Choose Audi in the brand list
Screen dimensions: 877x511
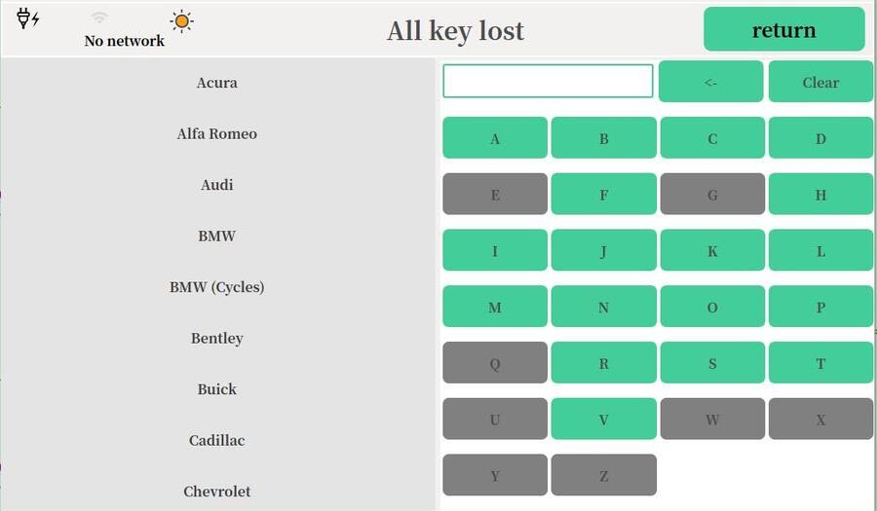[x=216, y=185]
